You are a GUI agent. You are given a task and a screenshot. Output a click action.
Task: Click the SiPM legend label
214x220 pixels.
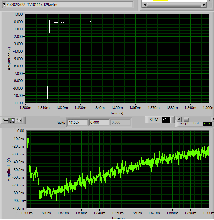click(x=154, y=120)
